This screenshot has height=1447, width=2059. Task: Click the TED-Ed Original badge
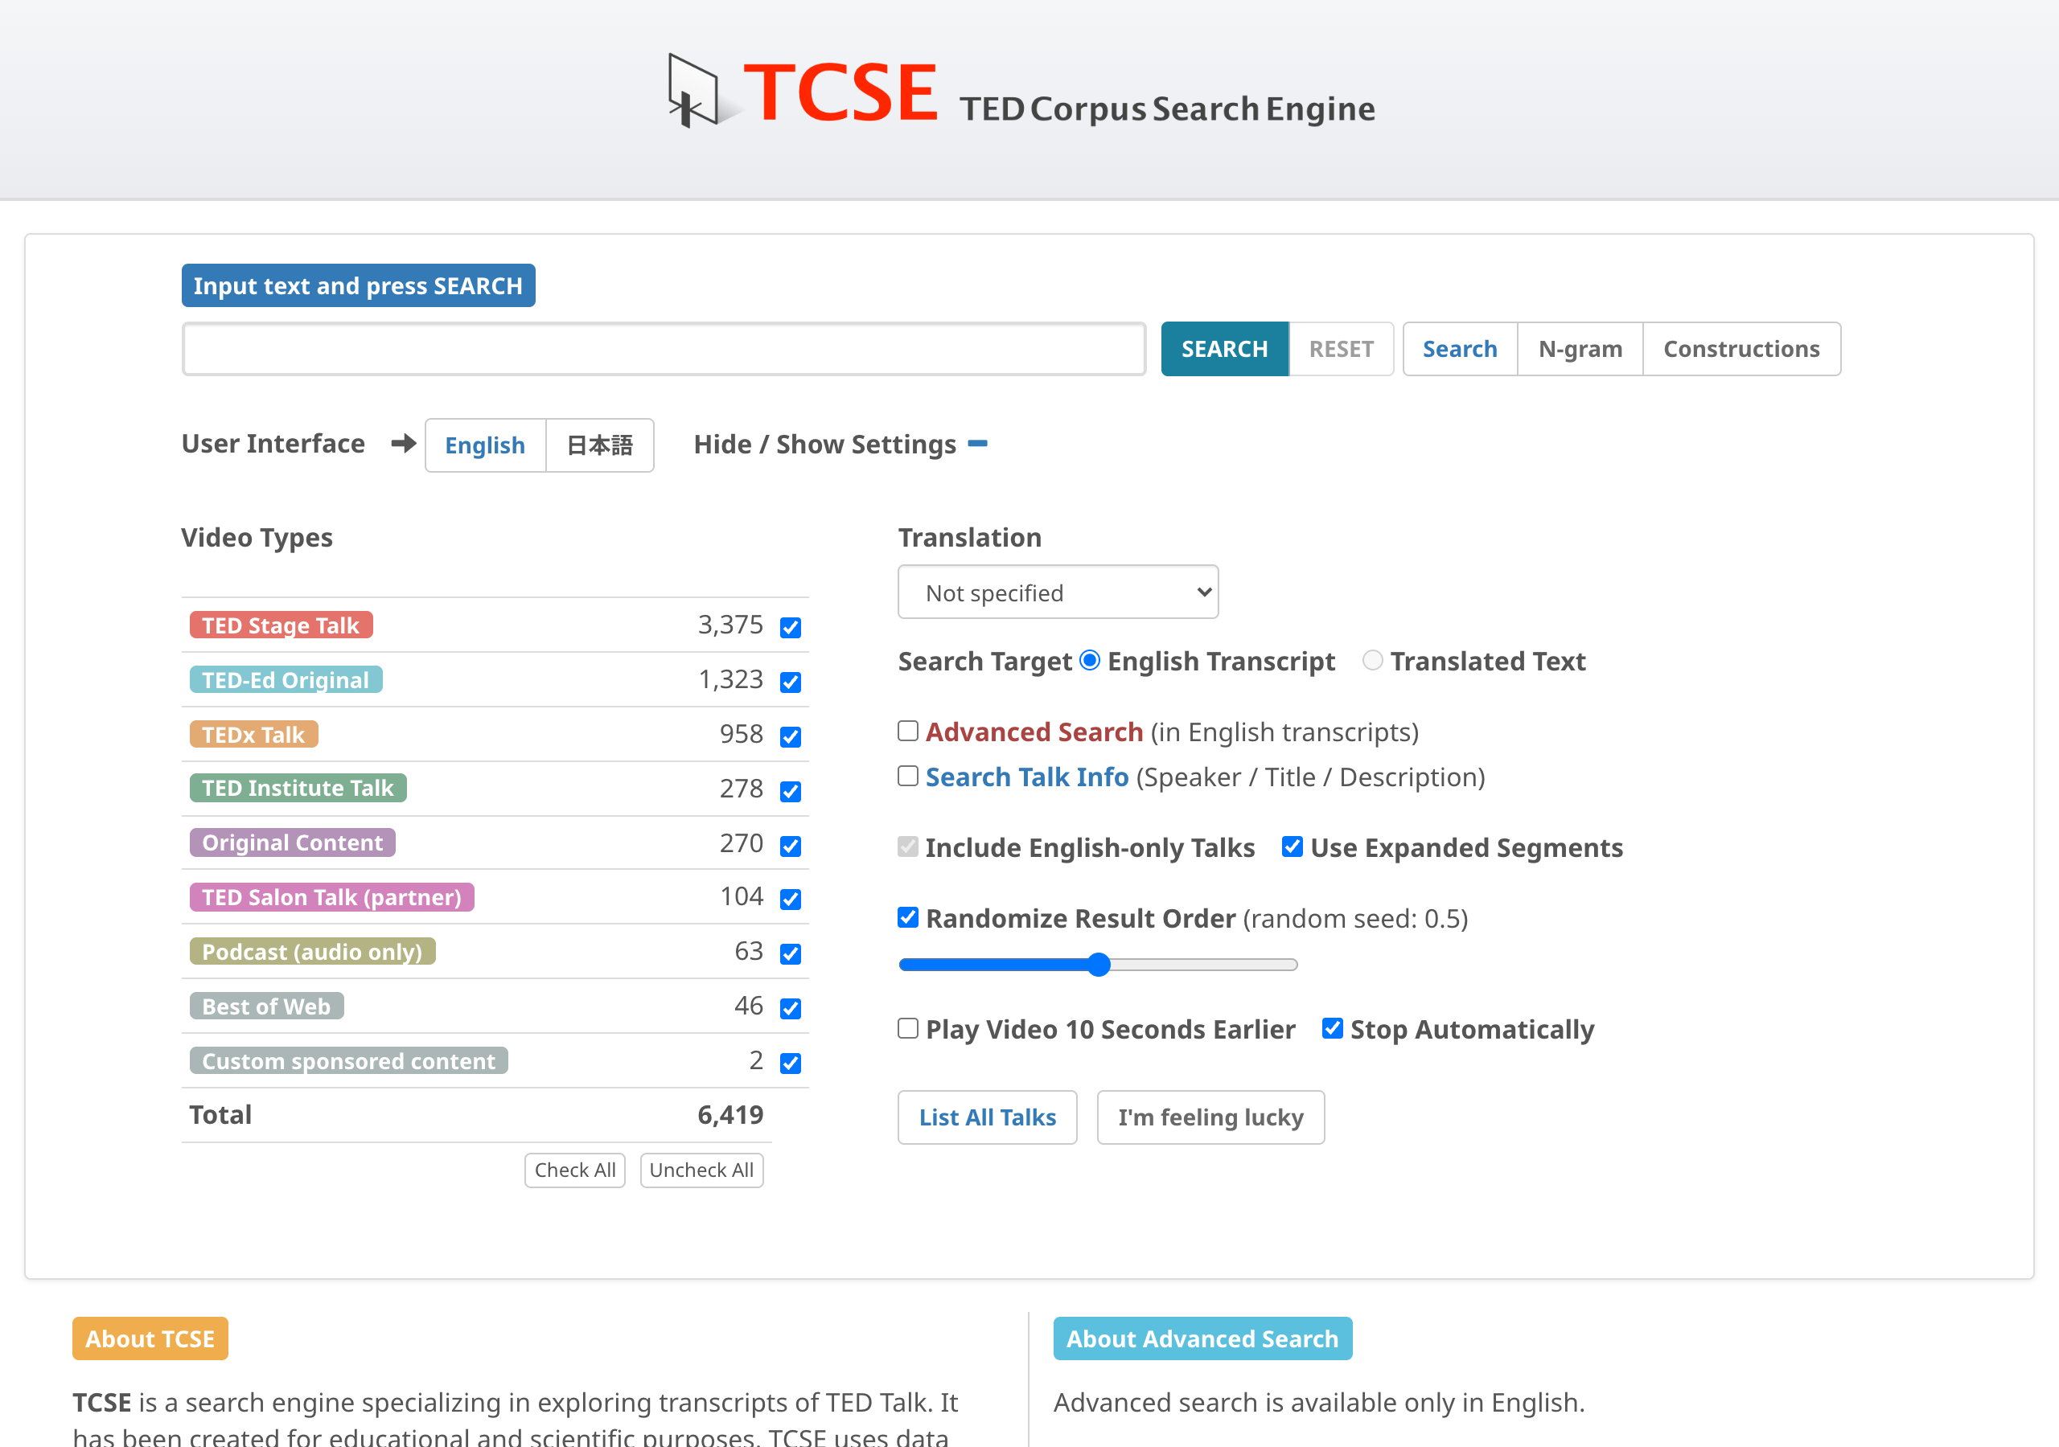click(x=286, y=679)
